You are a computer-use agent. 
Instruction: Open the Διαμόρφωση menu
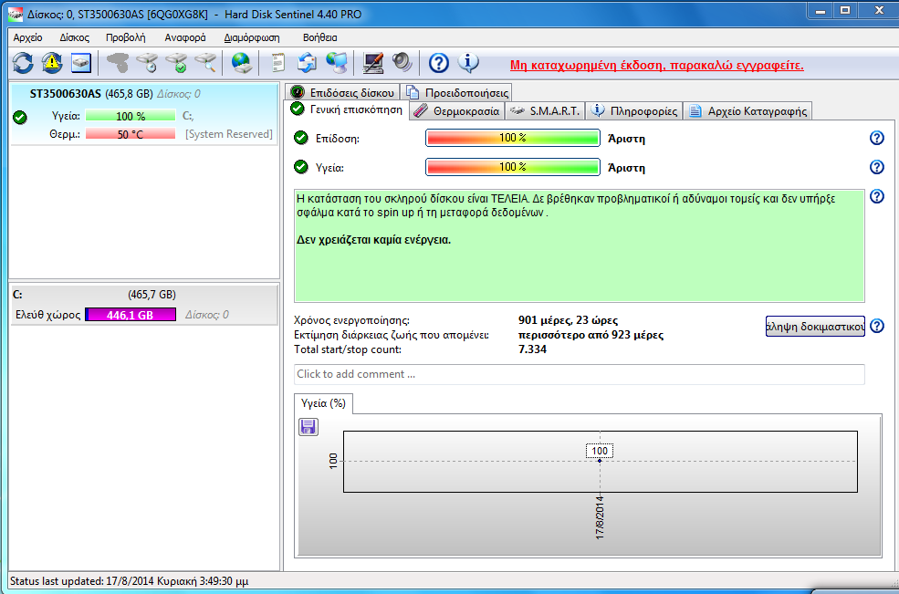pos(252,37)
